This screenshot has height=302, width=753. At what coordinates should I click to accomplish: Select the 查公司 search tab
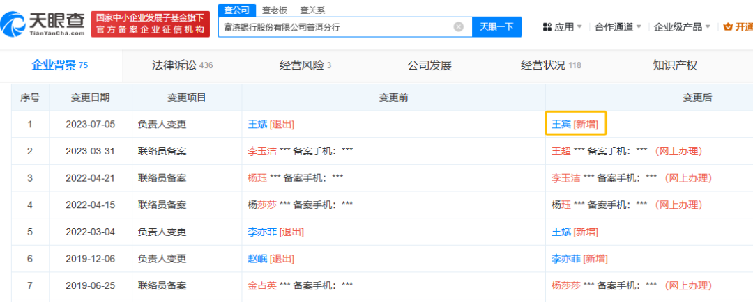click(x=236, y=10)
